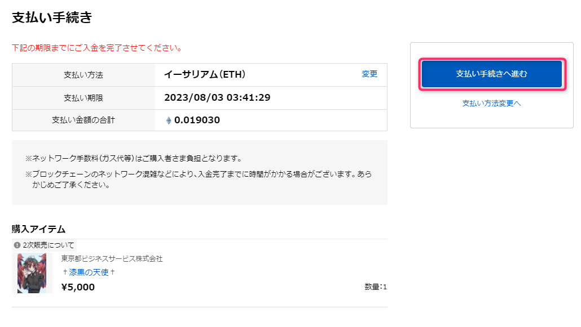Open the 変更 link beside イーサリアム(ETH)
The image size is (581, 327).
coord(369,74)
